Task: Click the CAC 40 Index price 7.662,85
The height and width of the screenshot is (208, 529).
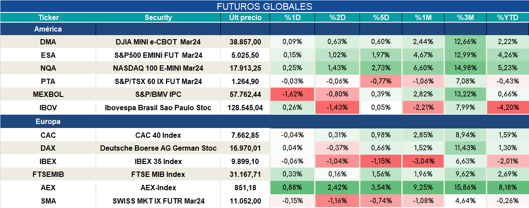Action: pos(245,136)
